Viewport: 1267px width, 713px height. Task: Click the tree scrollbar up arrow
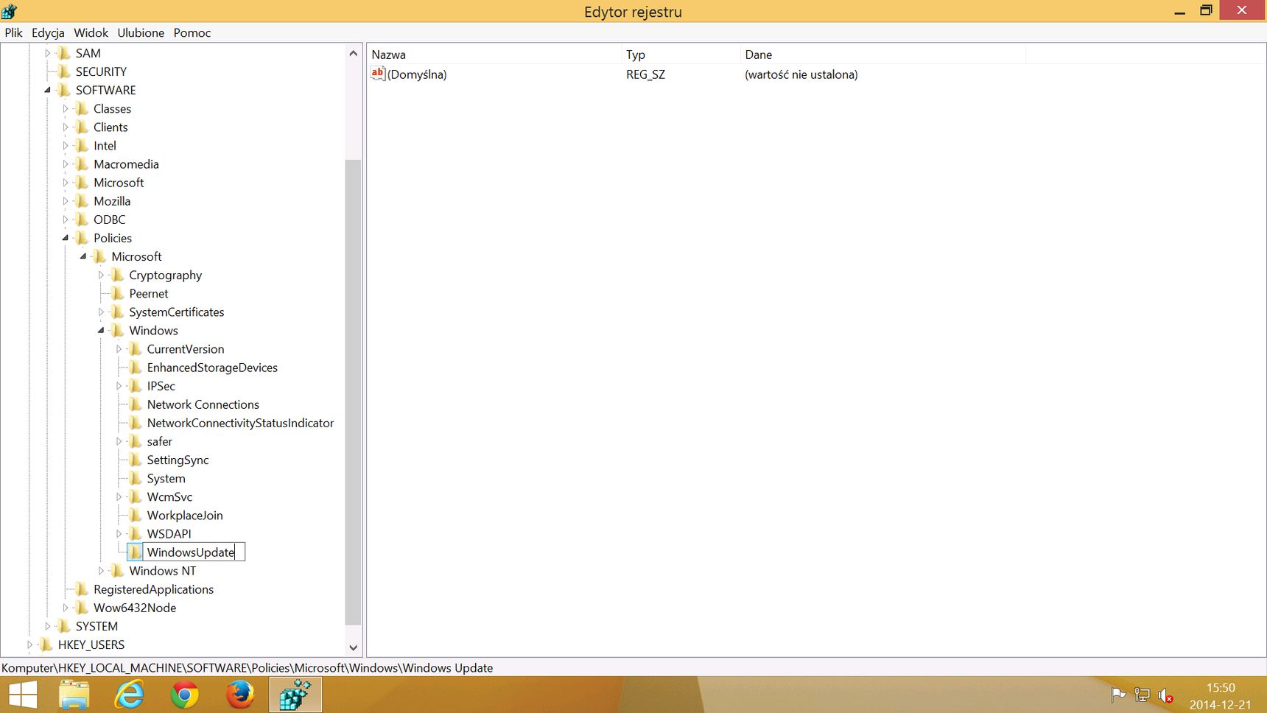pyautogui.click(x=353, y=53)
